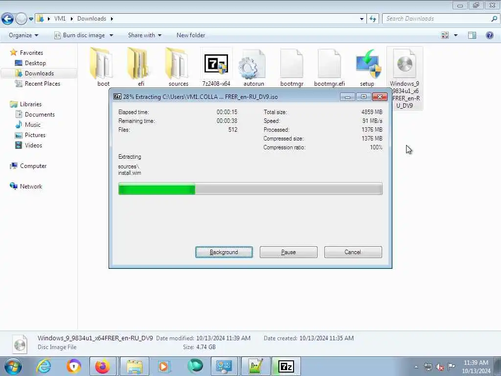The height and width of the screenshot is (376, 501).
Task: Open the Explorer help icon
Action: (489, 35)
